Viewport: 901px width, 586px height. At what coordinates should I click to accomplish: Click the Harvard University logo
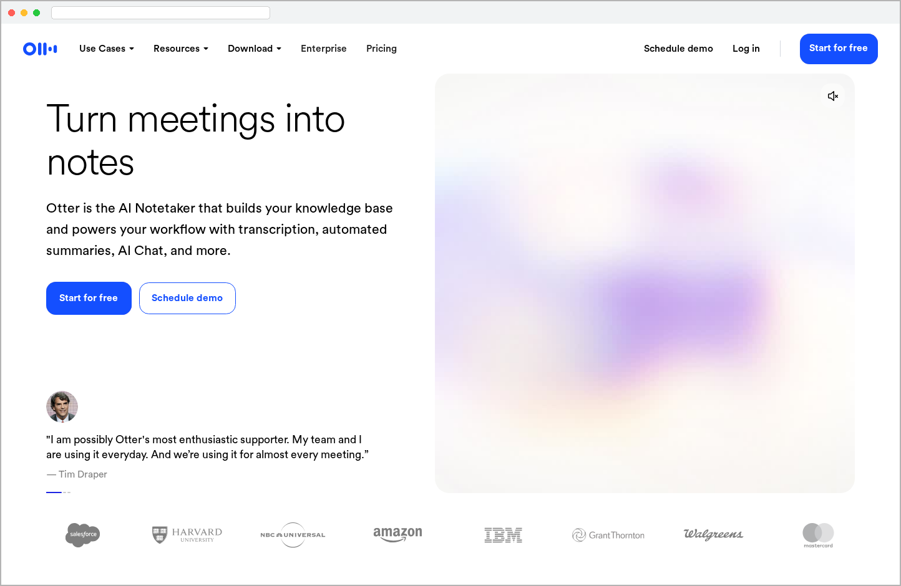click(x=187, y=535)
